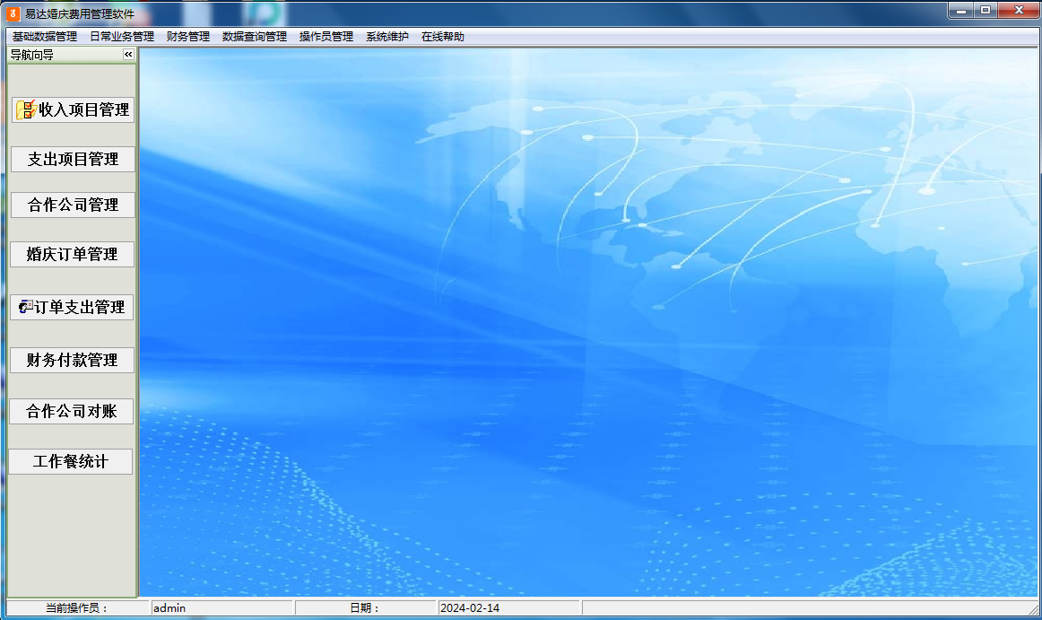Close the 易达婚庆费用管理软件 window
The image size is (1042, 620).
coord(1018,11)
